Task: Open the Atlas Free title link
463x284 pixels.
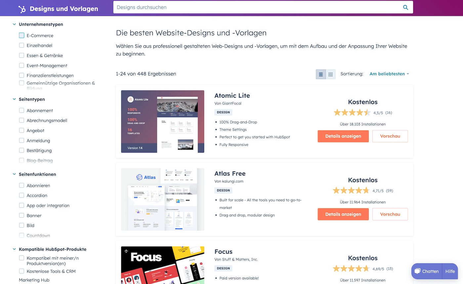Action: (x=230, y=173)
